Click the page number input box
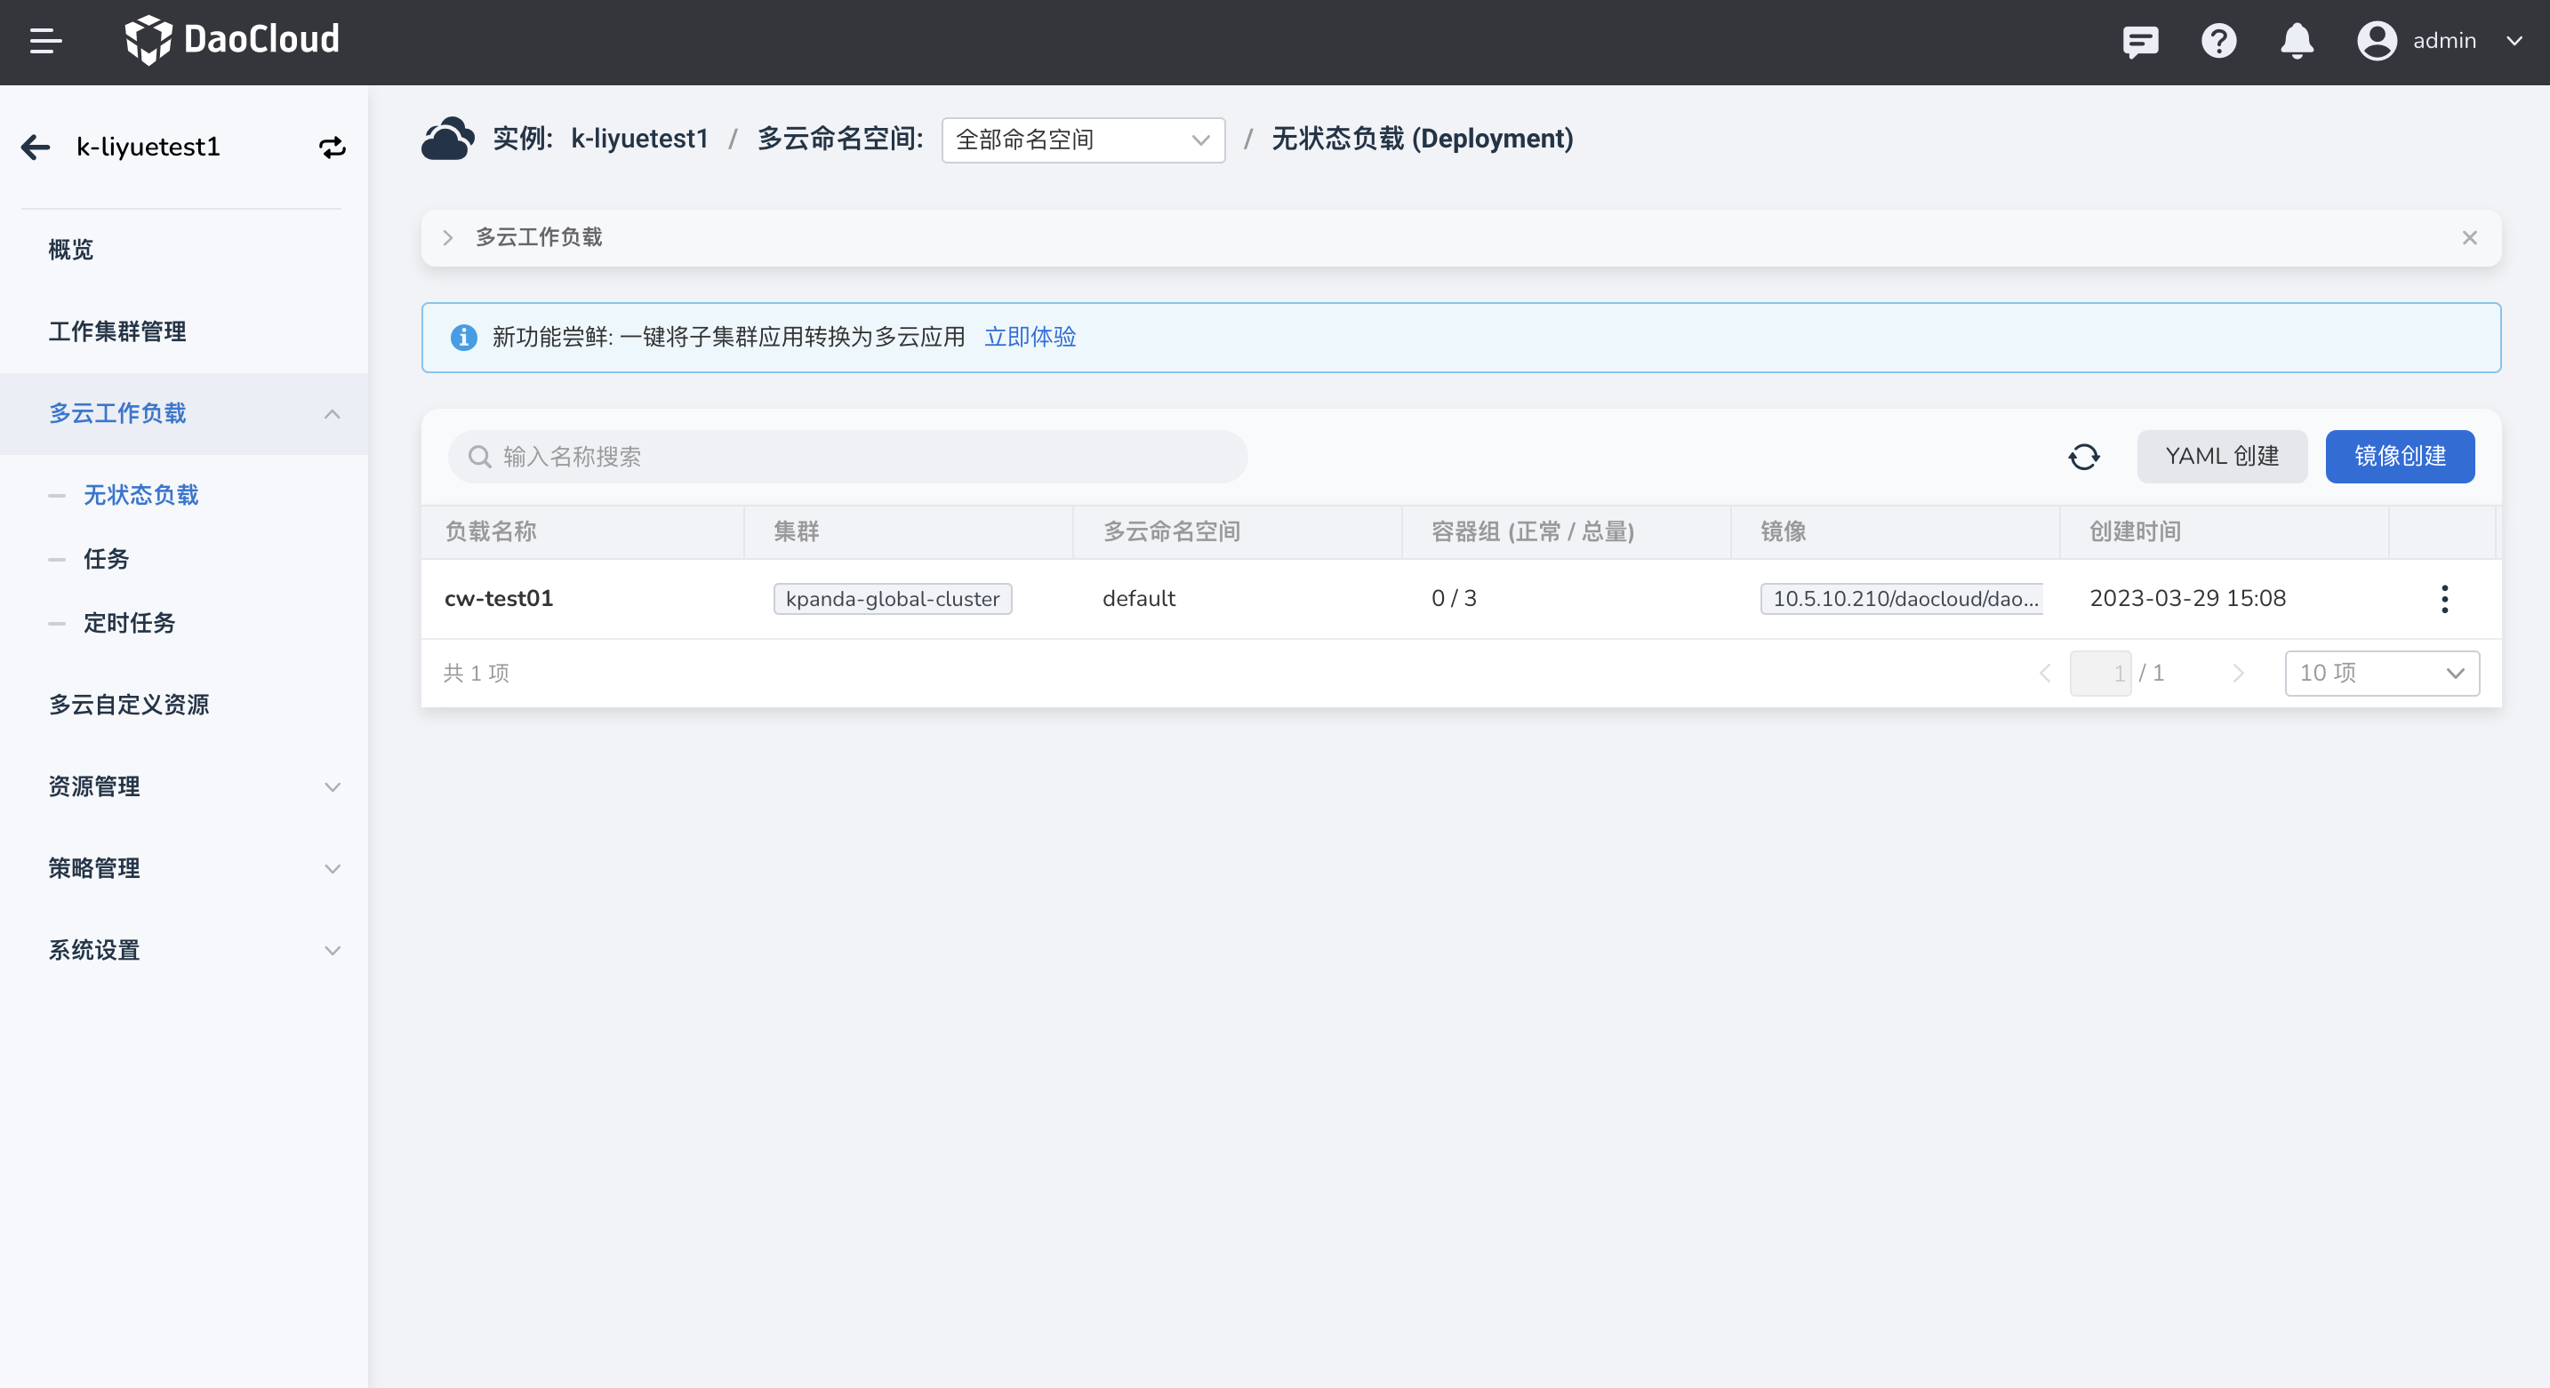Viewport: 2550px width, 1388px height. click(2099, 673)
